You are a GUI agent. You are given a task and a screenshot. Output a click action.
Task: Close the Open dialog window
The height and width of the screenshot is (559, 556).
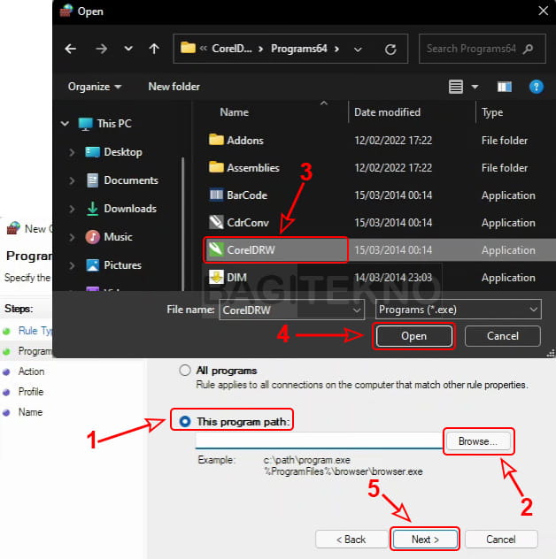pyautogui.click(x=543, y=11)
